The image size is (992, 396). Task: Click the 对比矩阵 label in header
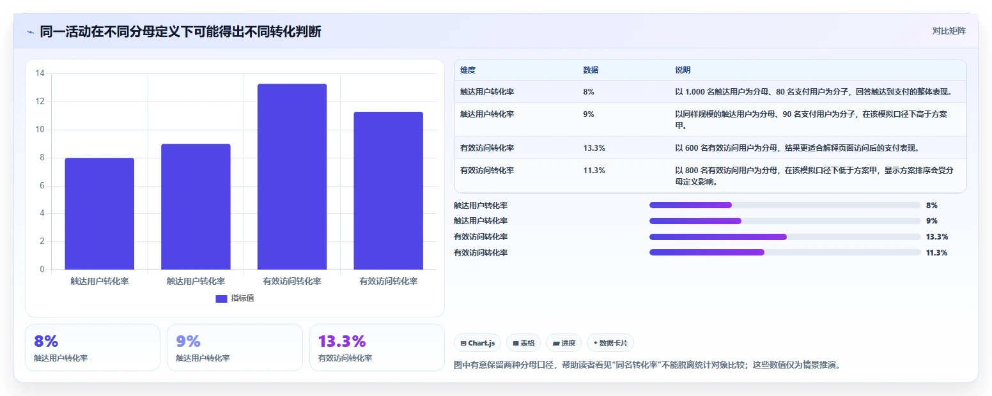click(x=949, y=31)
